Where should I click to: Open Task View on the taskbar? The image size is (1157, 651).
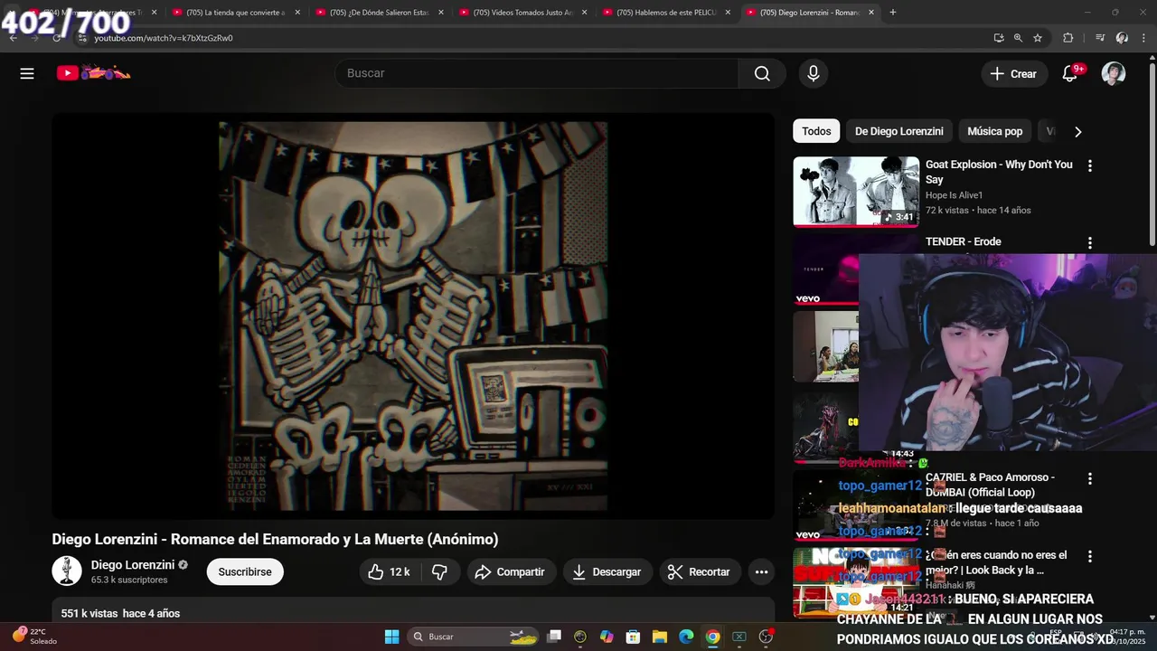click(554, 637)
